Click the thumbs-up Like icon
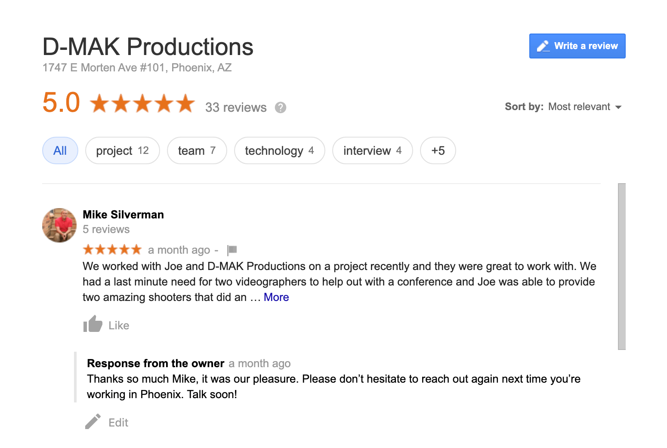 93,324
